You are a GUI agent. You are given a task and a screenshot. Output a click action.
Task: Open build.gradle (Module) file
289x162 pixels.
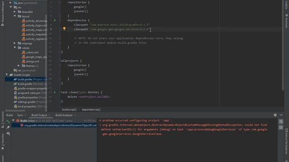[30, 84]
